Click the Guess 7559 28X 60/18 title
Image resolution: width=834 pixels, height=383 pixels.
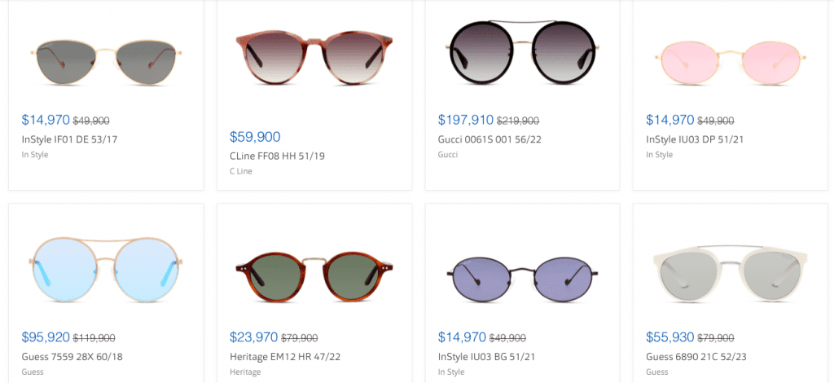coord(72,357)
